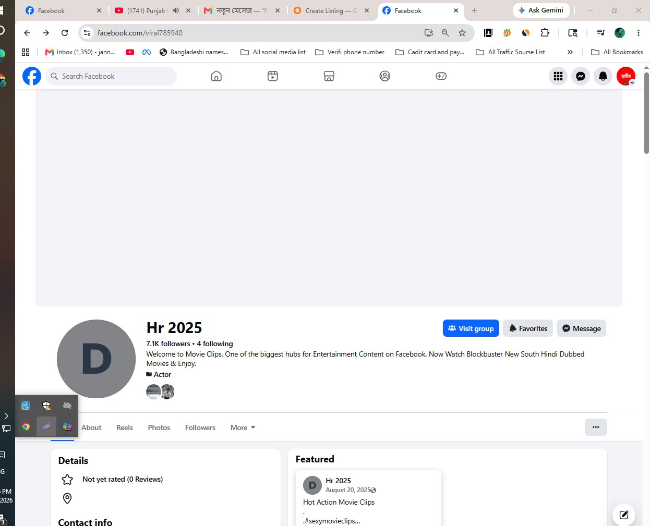This screenshot has width=650, height=526.
Task: Open the Gaming icon in Facebook navigation
Action: pos(441,76)
